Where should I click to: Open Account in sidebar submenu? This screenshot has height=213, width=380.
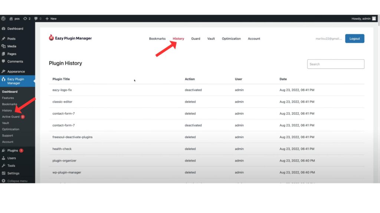8,142
